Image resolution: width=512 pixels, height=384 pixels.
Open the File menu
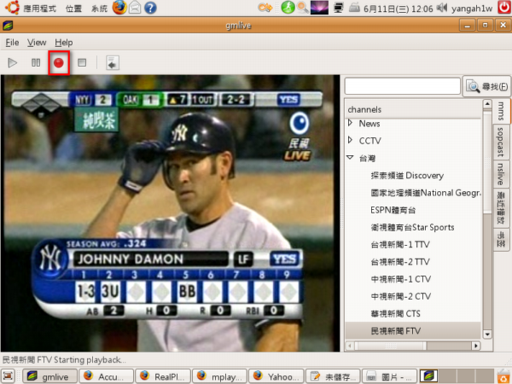click(x=12, y=43)
